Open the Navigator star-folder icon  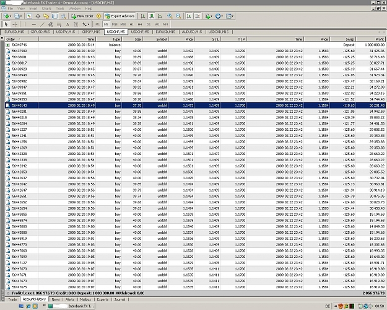[x=46, y=16]
